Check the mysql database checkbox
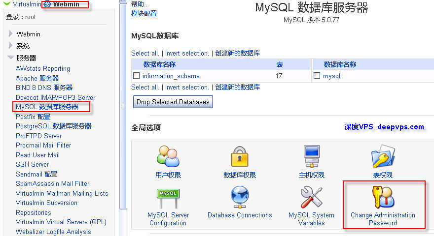 click(317, 76)
